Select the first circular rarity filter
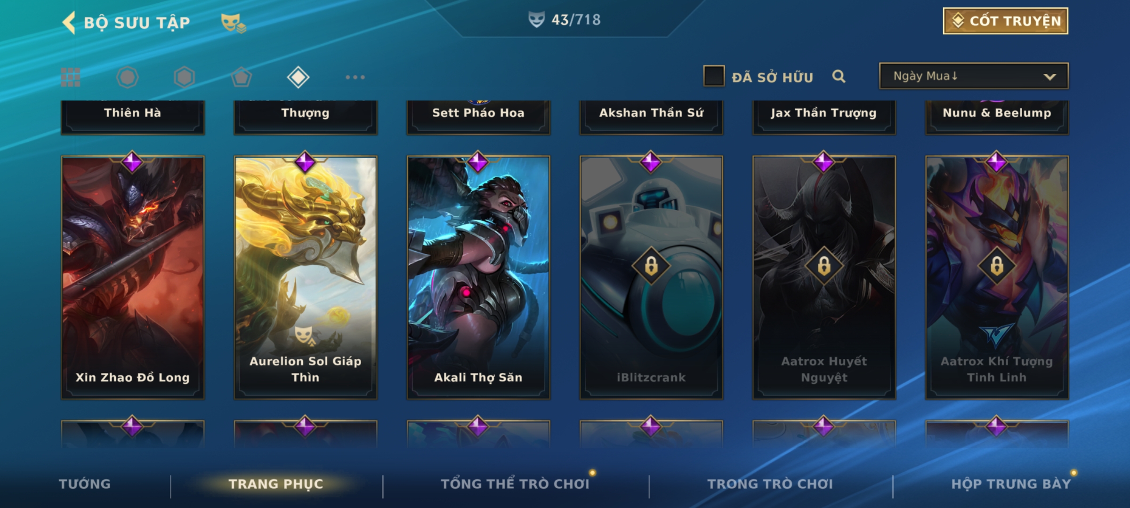The image size is (1130, 508). (127, 77)
